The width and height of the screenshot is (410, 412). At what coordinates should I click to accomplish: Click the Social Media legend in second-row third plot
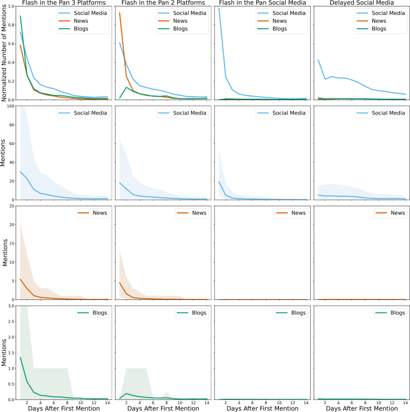287,113
